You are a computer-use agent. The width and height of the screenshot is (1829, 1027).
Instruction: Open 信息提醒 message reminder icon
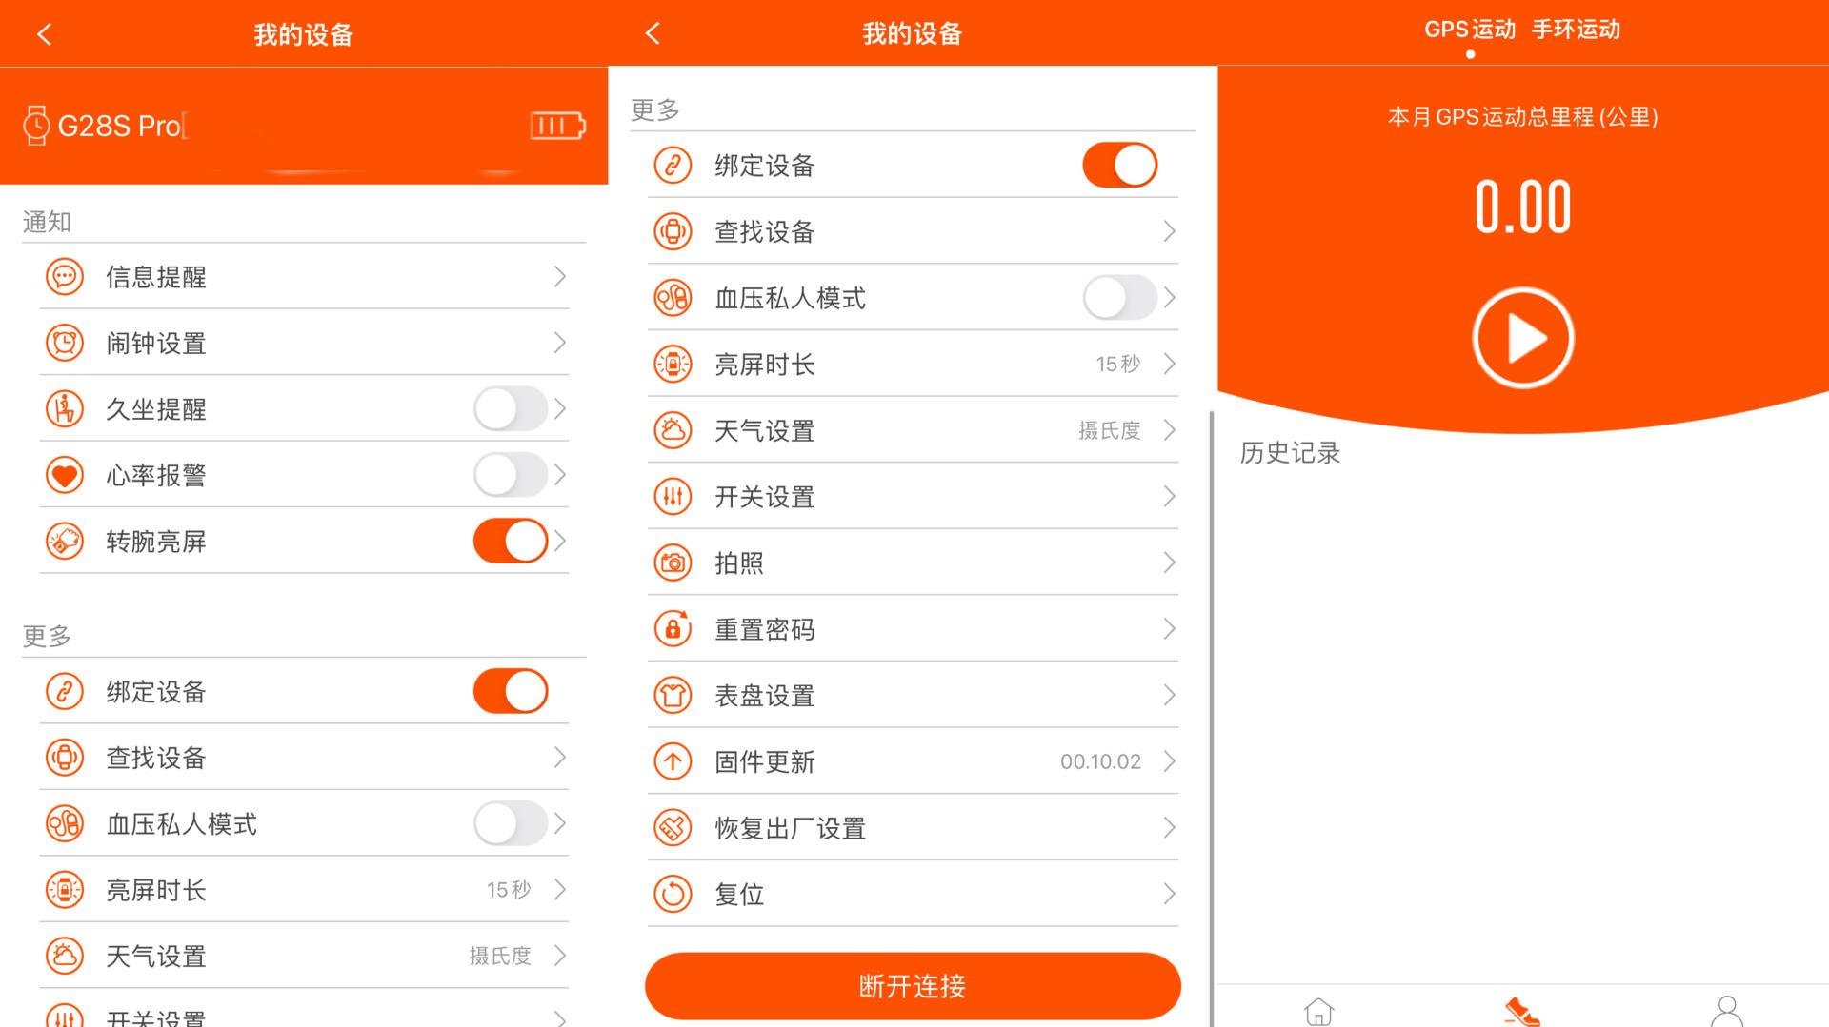[65, 277]
